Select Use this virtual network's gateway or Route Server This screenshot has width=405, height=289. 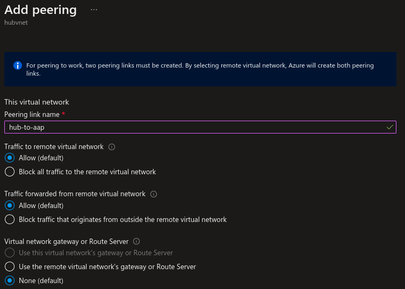point(9,253)
